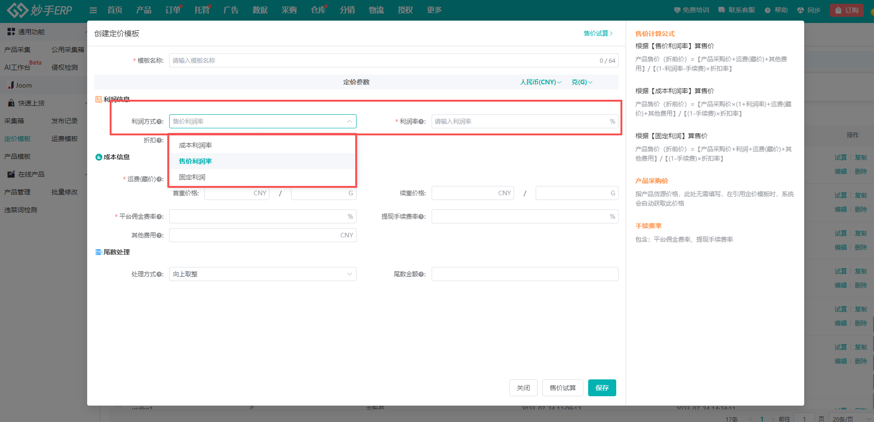Image resolution: width=874 pixels, height=422 pixels.
Task: Click the 关闭 button
Action: tap(523, 388)
